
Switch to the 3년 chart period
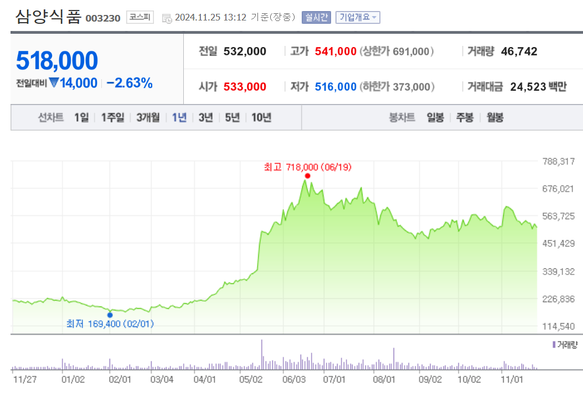coord(205,117)
